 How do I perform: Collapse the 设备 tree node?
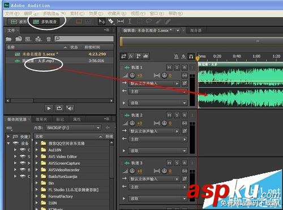[8, 143]
